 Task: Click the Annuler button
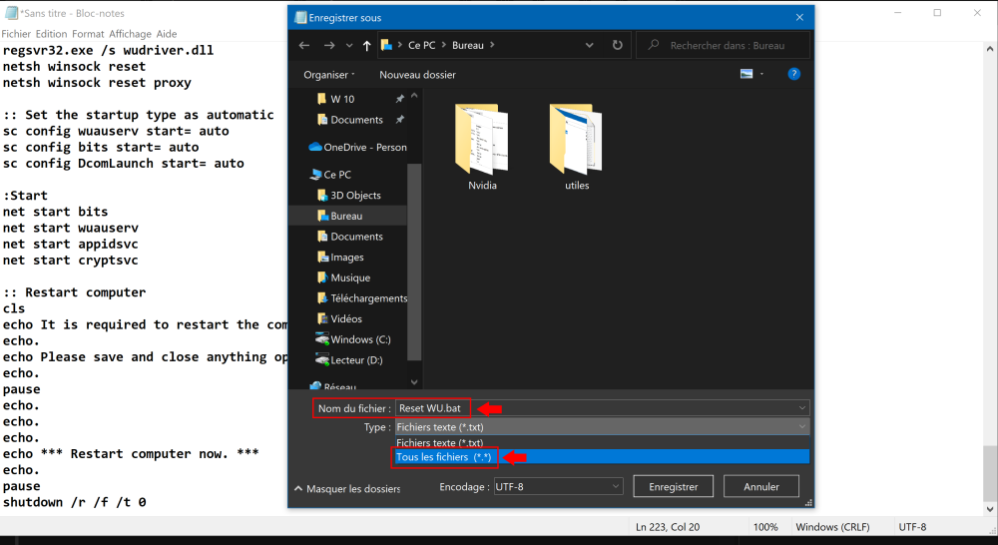point(760,486)
